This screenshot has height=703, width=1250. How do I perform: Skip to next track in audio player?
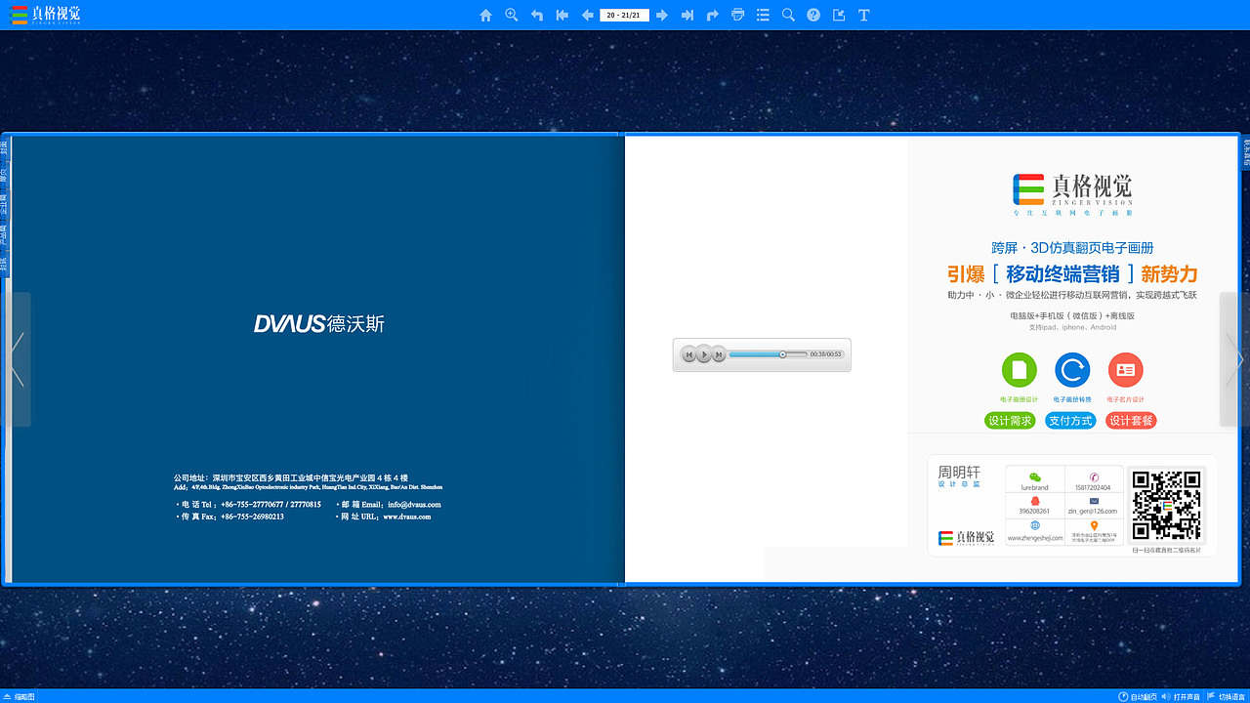click(719, 354)
